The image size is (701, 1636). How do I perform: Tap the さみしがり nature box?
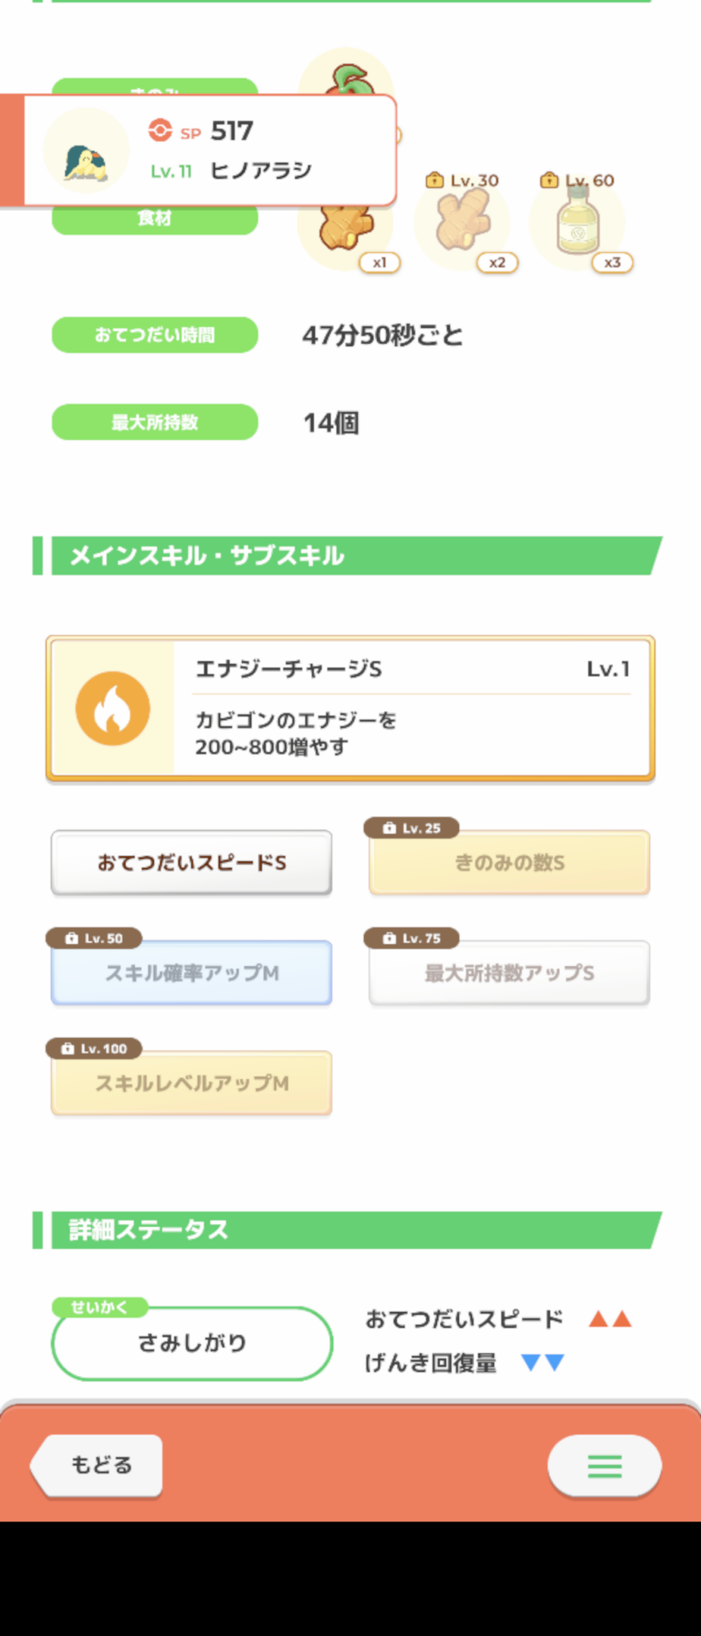tap(191, 1343)
